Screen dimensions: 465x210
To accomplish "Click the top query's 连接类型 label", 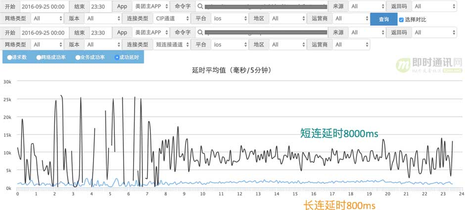I will [138, 18].
